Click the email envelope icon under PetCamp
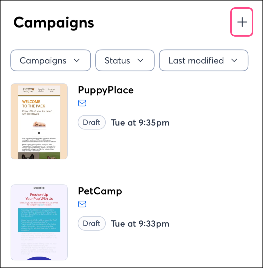 (82, 204)
